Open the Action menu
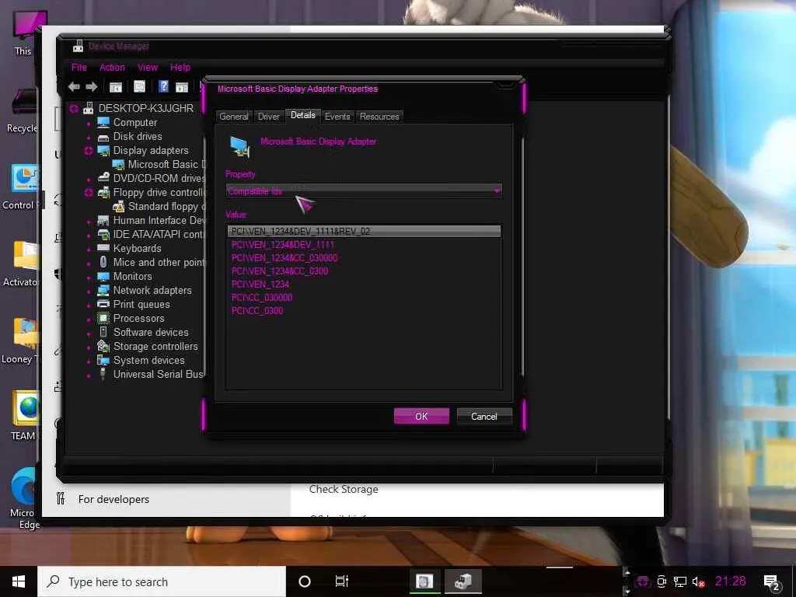The image size is (796, 597). [112, 67]
